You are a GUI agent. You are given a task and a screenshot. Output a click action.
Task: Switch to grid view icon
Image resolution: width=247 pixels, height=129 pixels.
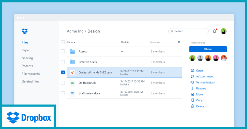pyautogui.click(x=179, y=42)
